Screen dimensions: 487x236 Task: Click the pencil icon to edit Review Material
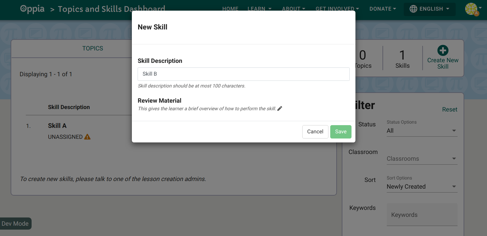280,108
